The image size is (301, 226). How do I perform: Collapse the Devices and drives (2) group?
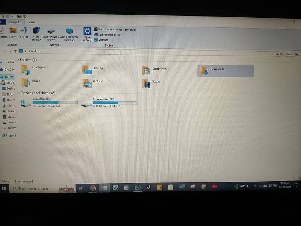[18, 93]
